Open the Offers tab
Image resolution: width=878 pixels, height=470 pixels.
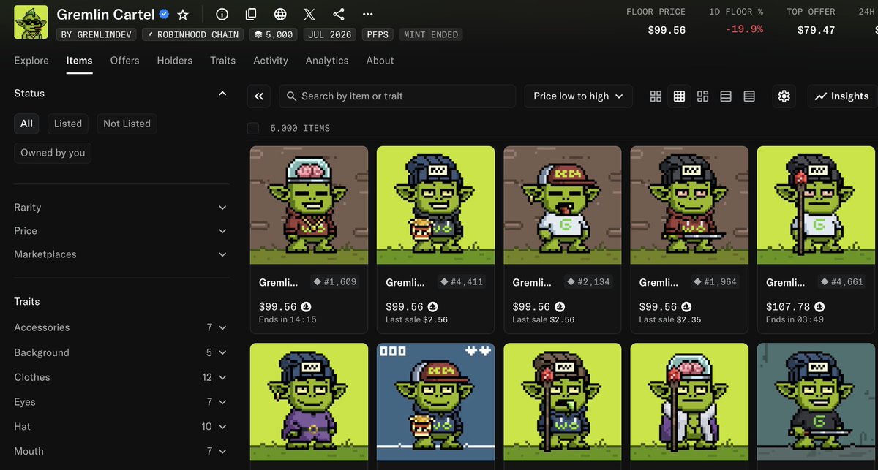pyautogui.click(x=124, y=61)
